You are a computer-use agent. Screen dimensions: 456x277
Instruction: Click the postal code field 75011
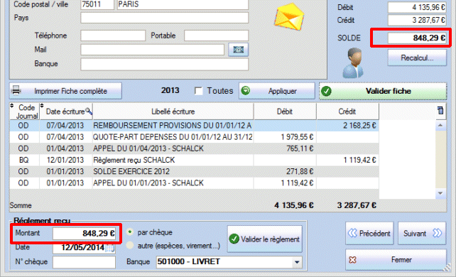click(x=97, y=4)
